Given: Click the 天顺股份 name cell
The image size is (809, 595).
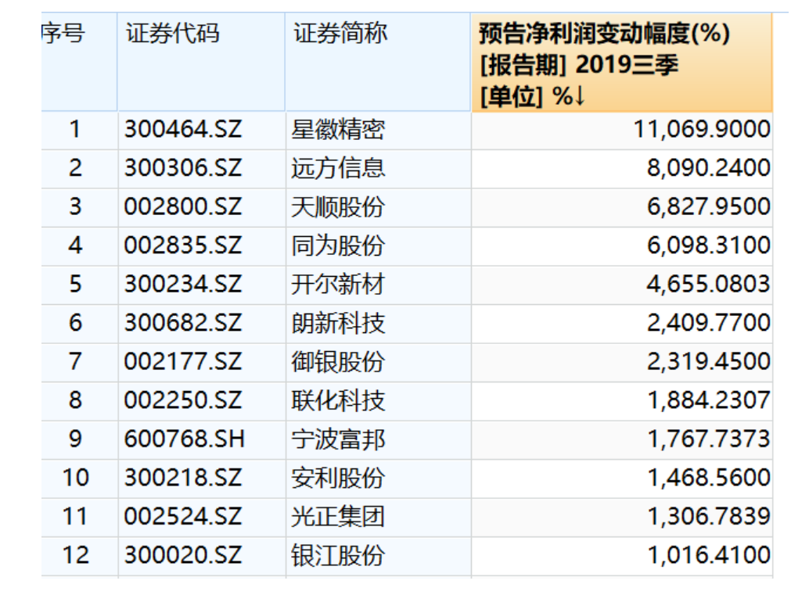Looking at the screenshot, I should [x=338, y=207].
